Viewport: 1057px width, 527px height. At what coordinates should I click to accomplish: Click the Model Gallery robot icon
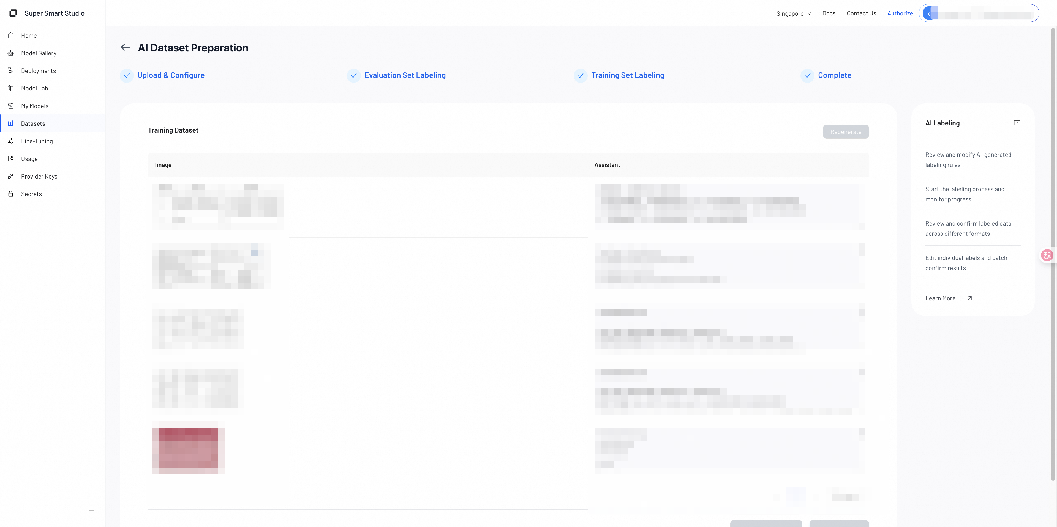[x=11, y=53]
